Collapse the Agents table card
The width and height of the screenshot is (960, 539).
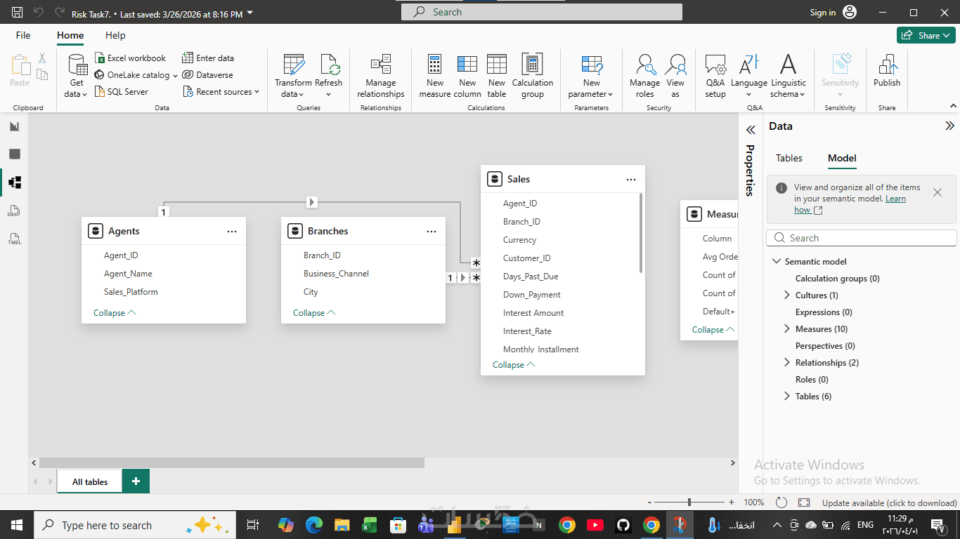point(115,313)
